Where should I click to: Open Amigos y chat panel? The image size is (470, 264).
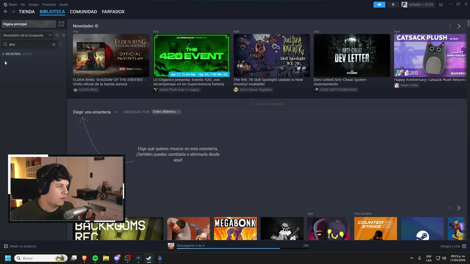click(x=453, y=246)
